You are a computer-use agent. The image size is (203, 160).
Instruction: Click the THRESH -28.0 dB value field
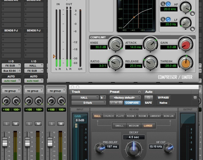coord(169,66)
